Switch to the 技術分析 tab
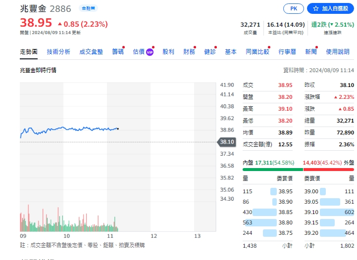 click(58, 52)
